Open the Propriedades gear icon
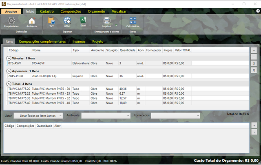The image size is (261, 165). 11,21
